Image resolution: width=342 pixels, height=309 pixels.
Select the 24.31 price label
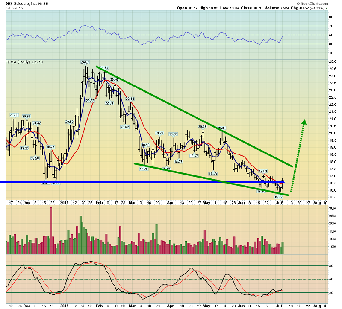104,68
